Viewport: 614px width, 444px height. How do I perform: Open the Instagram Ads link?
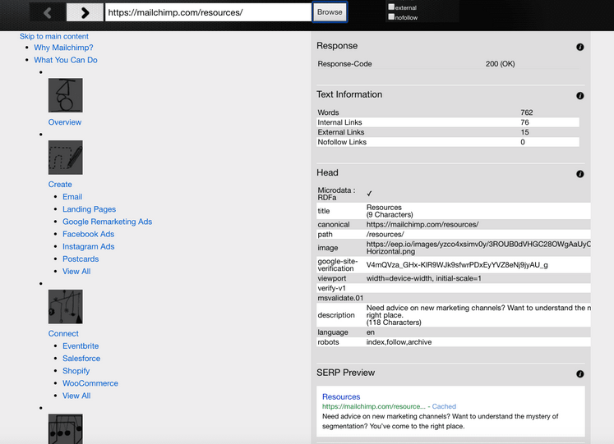tap(89, 247)
